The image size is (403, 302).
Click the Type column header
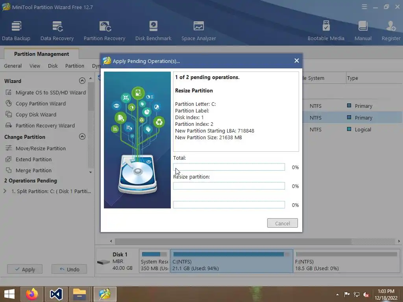click(x=352, y=78)
